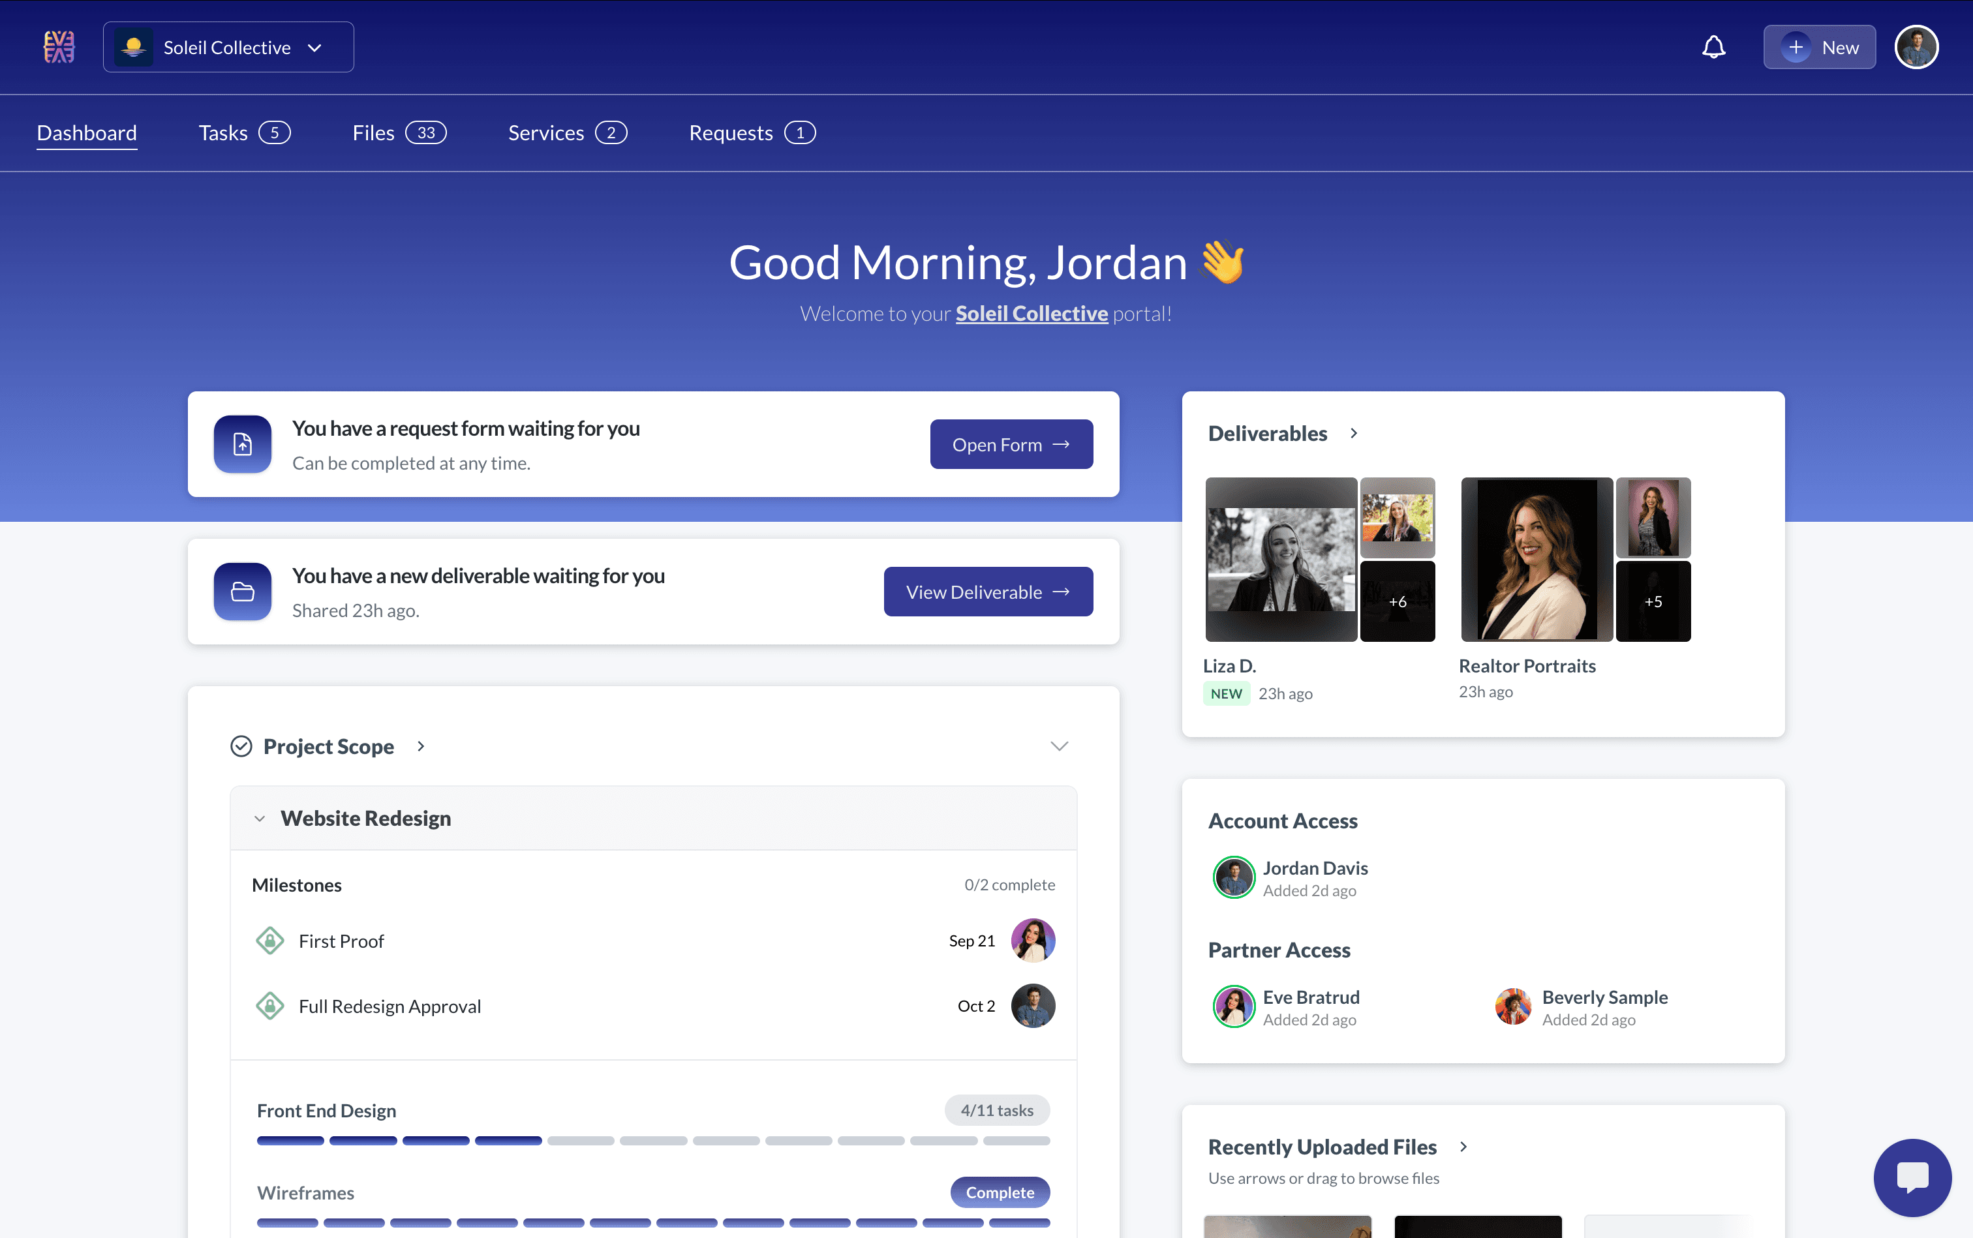Collapse the Website Redesign section
This screenshot has width=1973, height=1238.
260,818
